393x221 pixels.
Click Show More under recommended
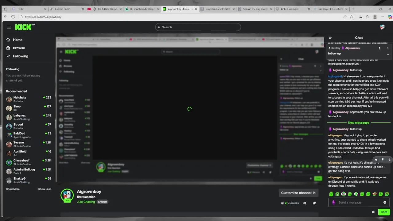click(13, 189)
